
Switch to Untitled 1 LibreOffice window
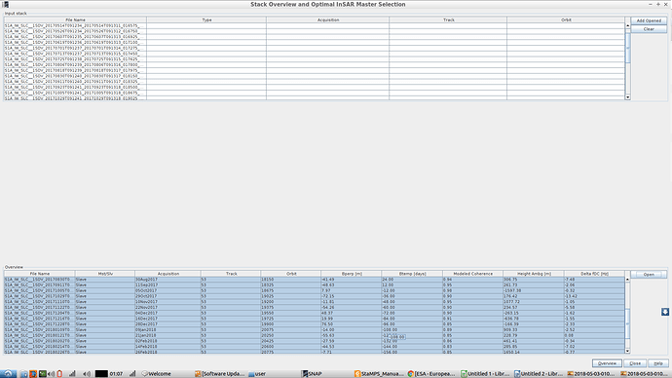point(485,374)
